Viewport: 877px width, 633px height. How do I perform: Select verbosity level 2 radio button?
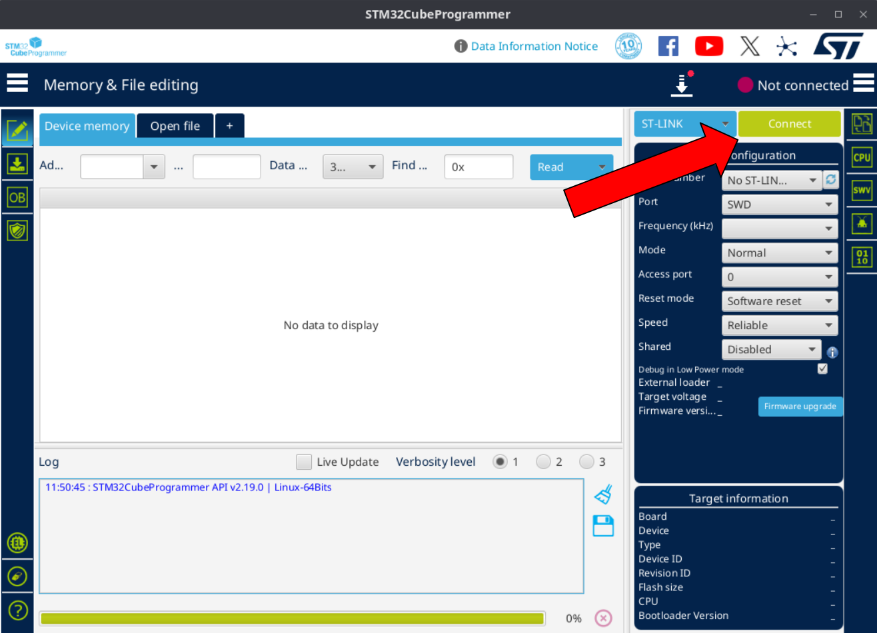tap(543, 462)
